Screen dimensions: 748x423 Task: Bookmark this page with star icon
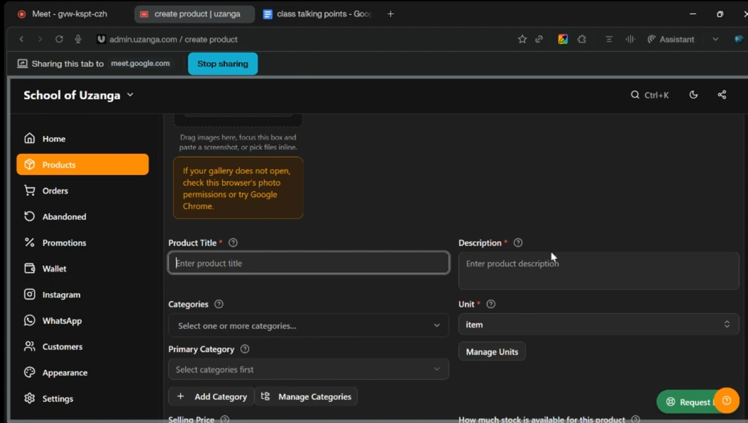522,39
